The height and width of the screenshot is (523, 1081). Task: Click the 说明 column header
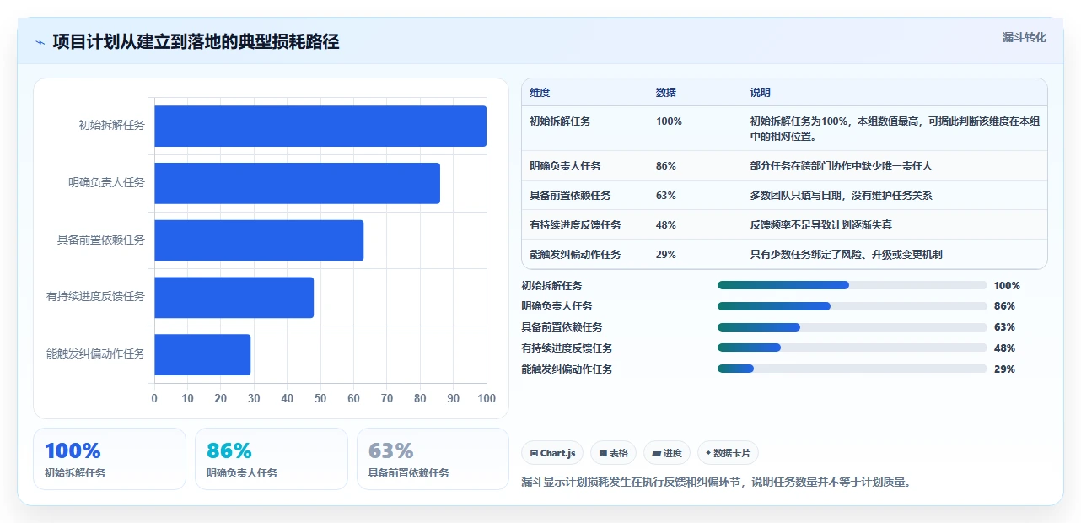pos(761,92)
